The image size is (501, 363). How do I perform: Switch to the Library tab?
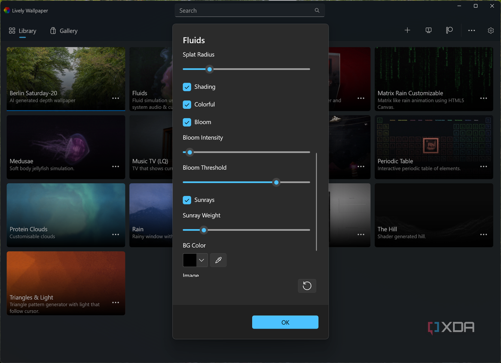[22, 31]
